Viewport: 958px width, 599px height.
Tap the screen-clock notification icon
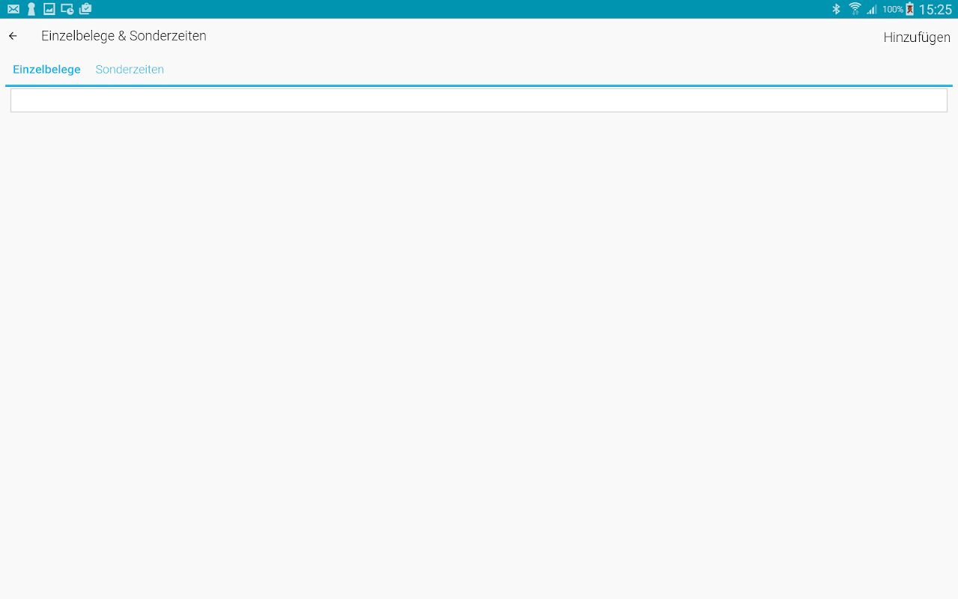(67, 9)
